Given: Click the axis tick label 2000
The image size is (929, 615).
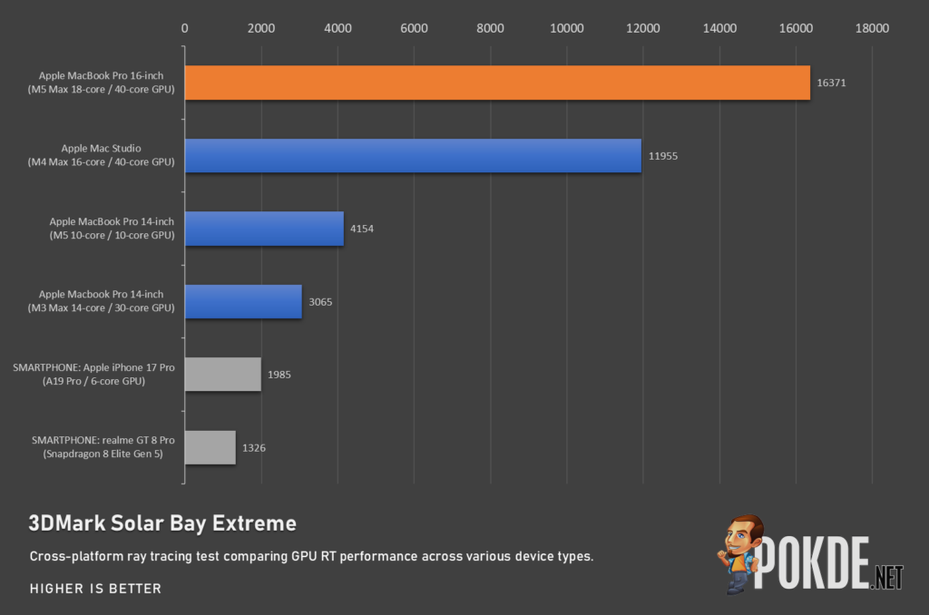Looking at the screenshot, I should point(261,28).
